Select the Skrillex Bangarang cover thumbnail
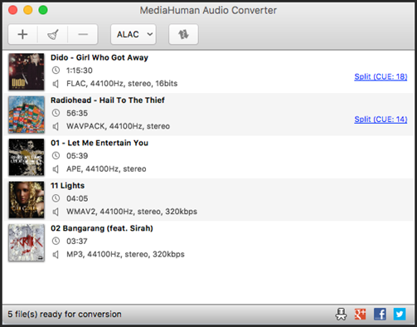This screenshot has width=417, height=327. pos(27,242)
